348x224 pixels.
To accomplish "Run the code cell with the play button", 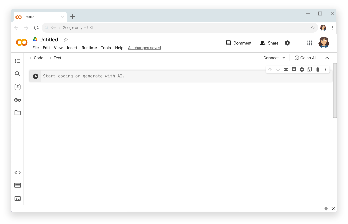I will pos(35,76).
